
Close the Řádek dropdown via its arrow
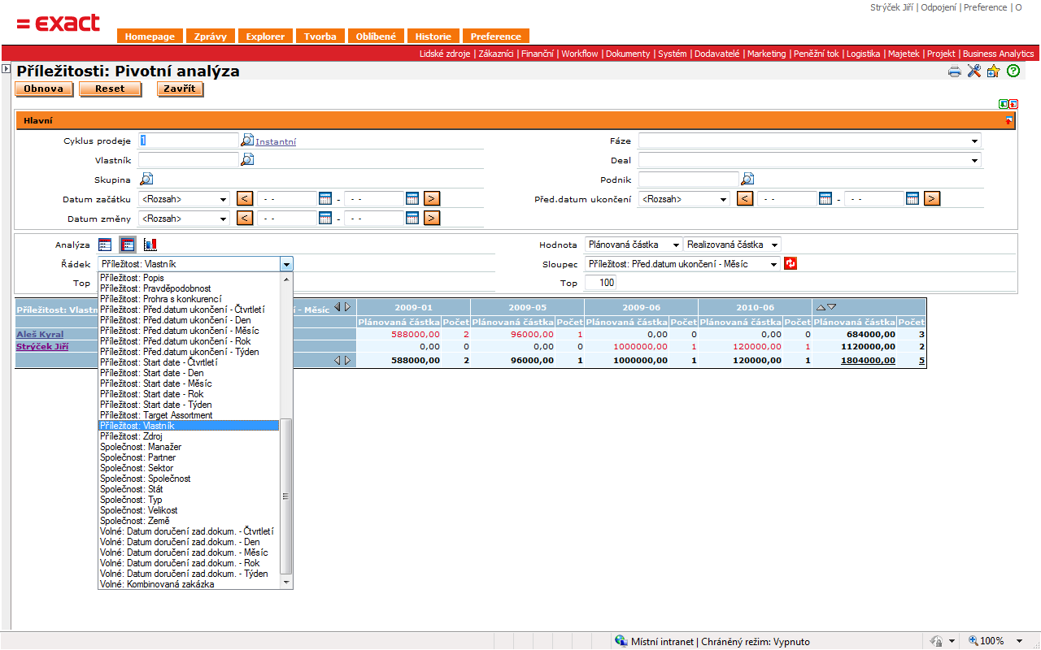pyautogui.click(x=285, y=264)
